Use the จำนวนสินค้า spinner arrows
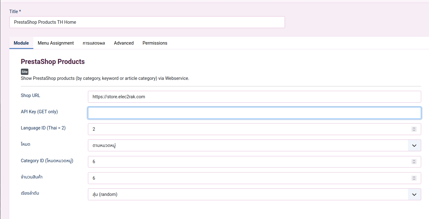The height and width of the screenshot is (219, 429). 414,178
